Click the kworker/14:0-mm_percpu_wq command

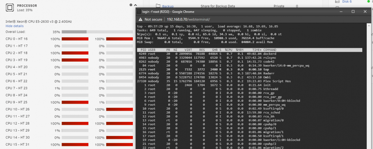pos(286,66)
